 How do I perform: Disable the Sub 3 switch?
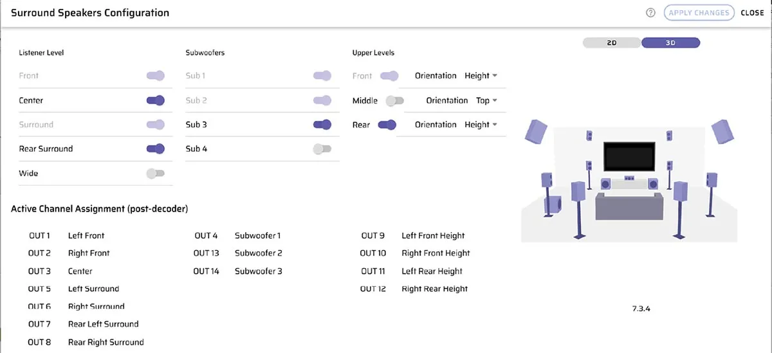coord(322,125)
